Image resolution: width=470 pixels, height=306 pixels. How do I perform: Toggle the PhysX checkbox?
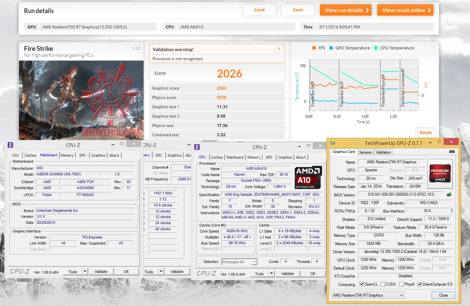click(x=401, y=284)
